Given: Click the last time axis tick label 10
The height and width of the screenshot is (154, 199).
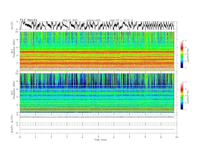Looking at the screenshot, I should 177,137.
